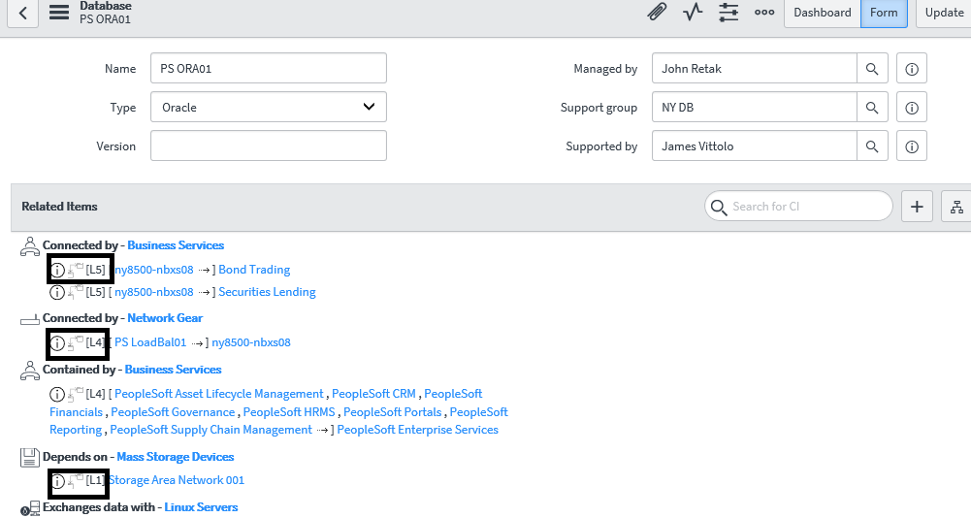
Task: Click the Support group NY DB field
Action: (x=755, y=108)
